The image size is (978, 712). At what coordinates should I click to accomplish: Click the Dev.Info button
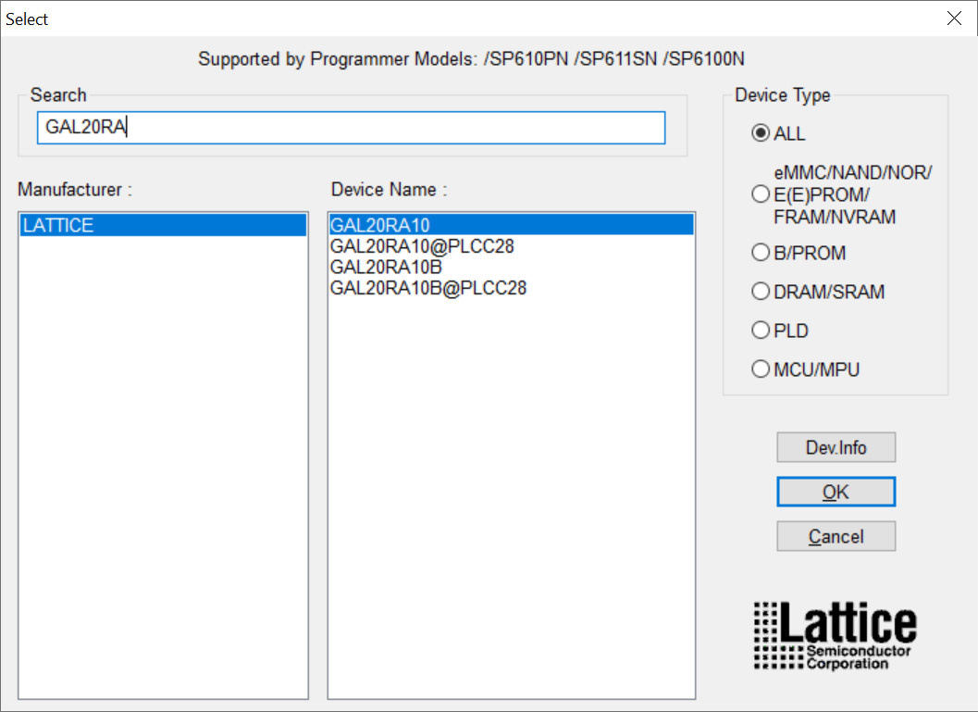pyautogui.click(x=836, y=447)
